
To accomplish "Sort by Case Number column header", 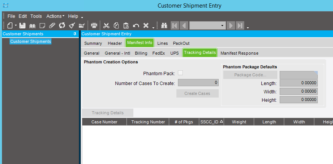I will point(104,122).
